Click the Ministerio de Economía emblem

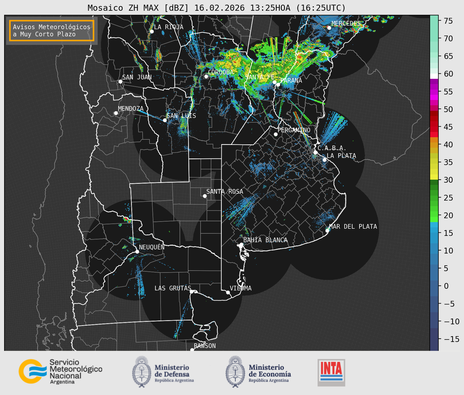click(x=235, y=372)
